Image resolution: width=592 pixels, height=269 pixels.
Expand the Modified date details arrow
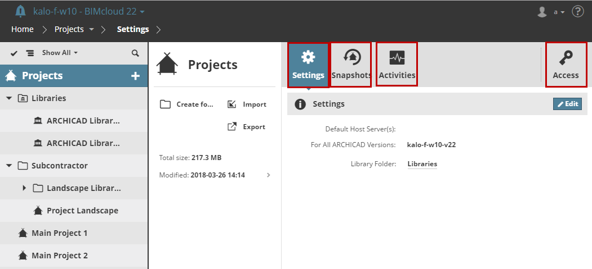click(x=268, y=175)
